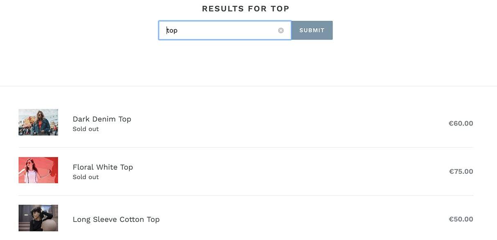Click the circular clear icon inside search box
Screen dimensions: 497x240
281,30
